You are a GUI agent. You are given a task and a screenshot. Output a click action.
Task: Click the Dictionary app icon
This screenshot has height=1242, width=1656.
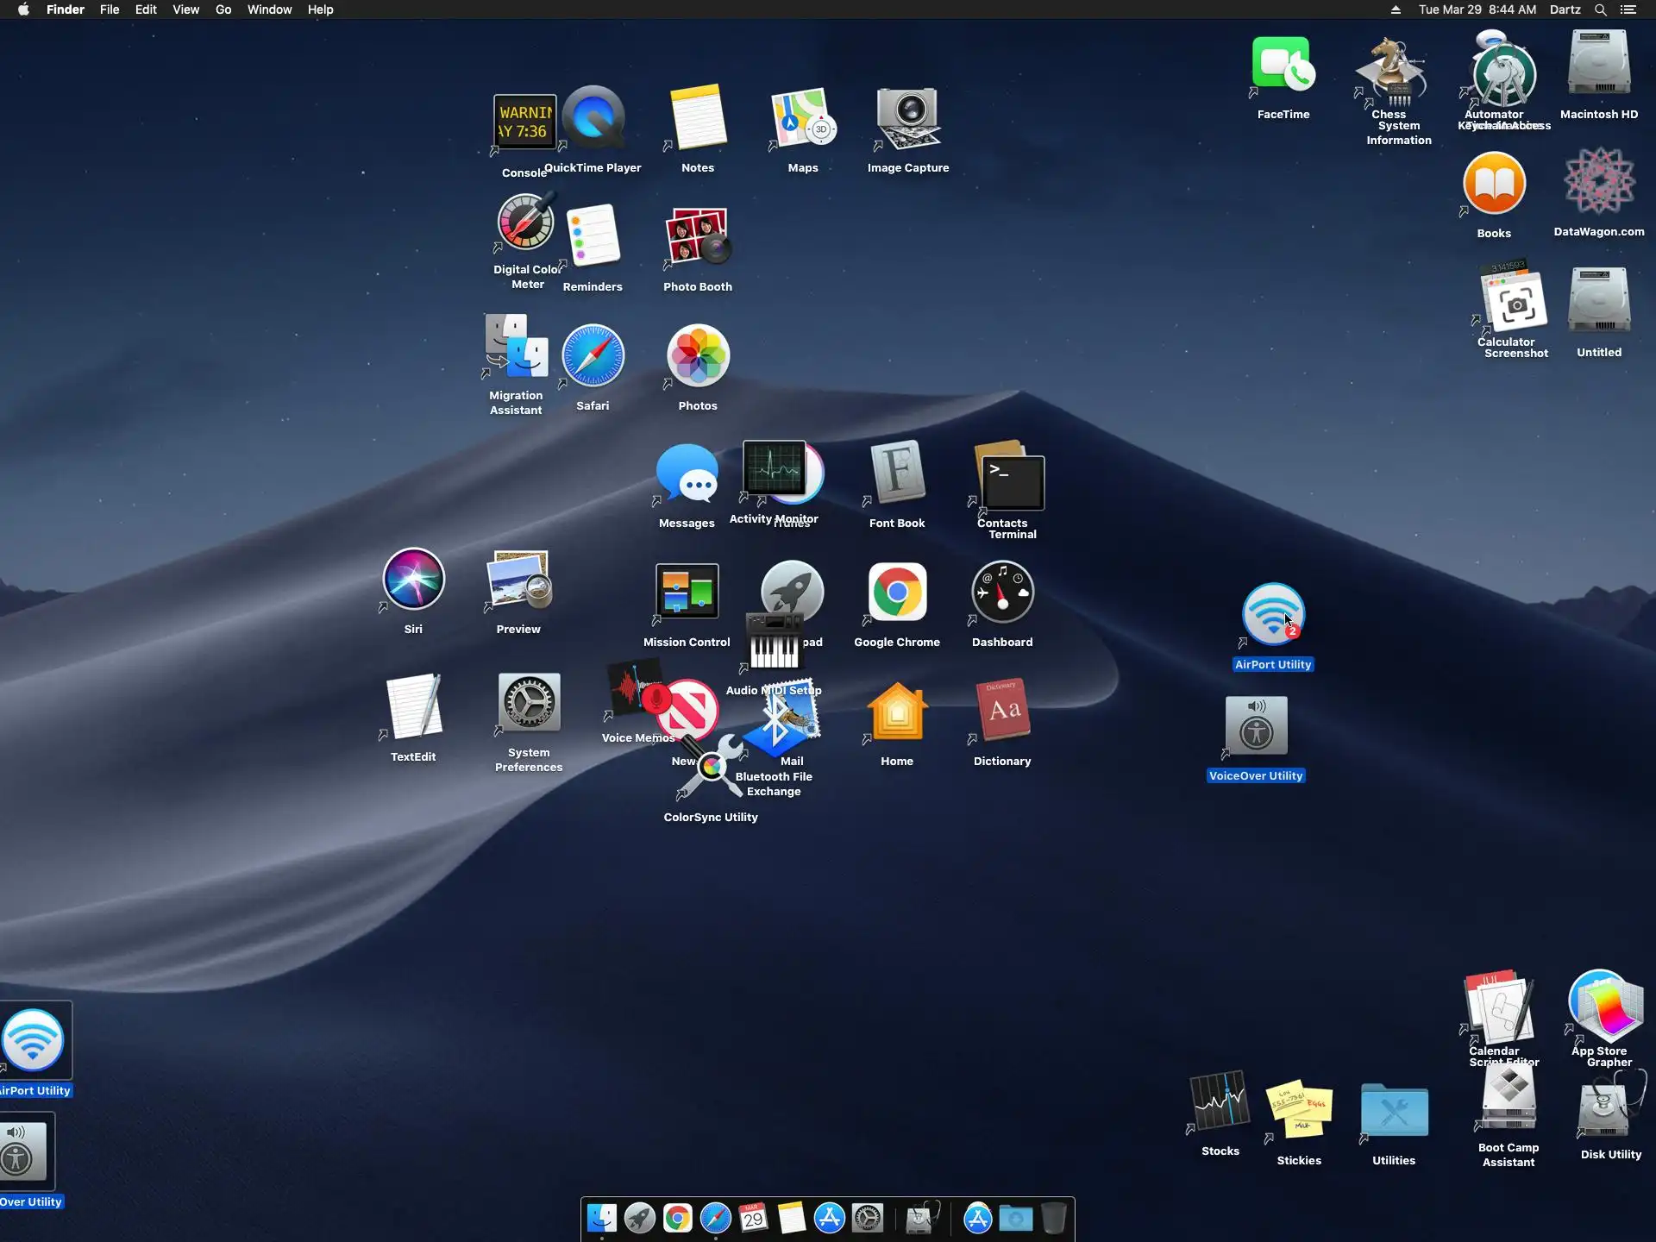1002,711
